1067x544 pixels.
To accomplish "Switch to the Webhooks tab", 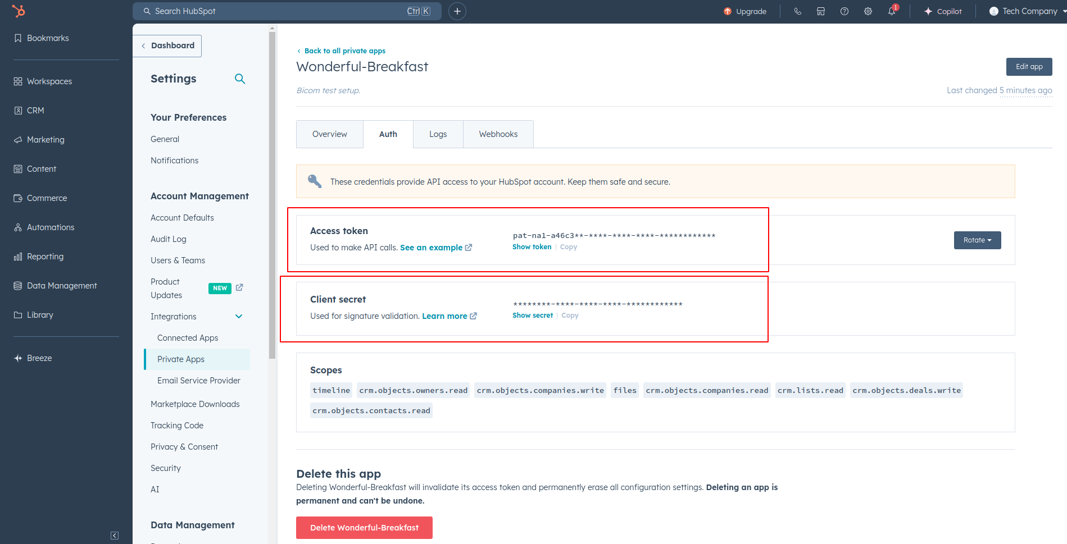I will click(x=498, y=134).
